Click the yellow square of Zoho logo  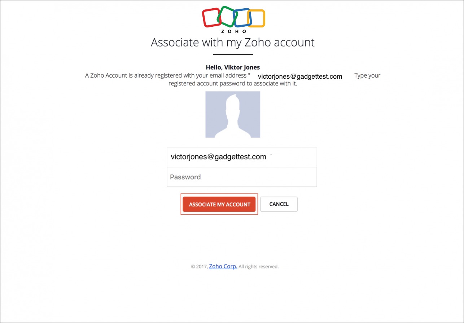[256, 18]
